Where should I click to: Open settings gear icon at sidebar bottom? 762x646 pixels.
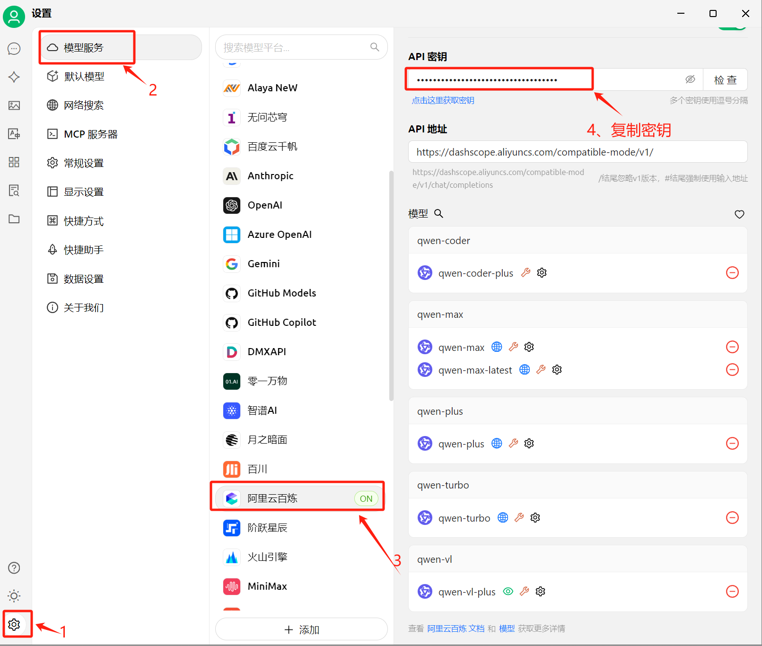(14, 624)
